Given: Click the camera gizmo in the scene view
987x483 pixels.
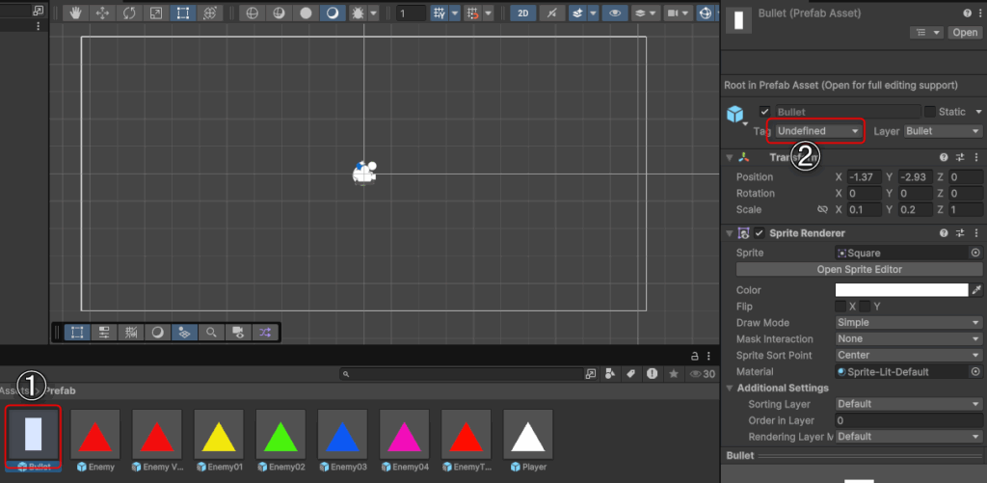Looking at the screenshot, I should (x=363, y=174).
